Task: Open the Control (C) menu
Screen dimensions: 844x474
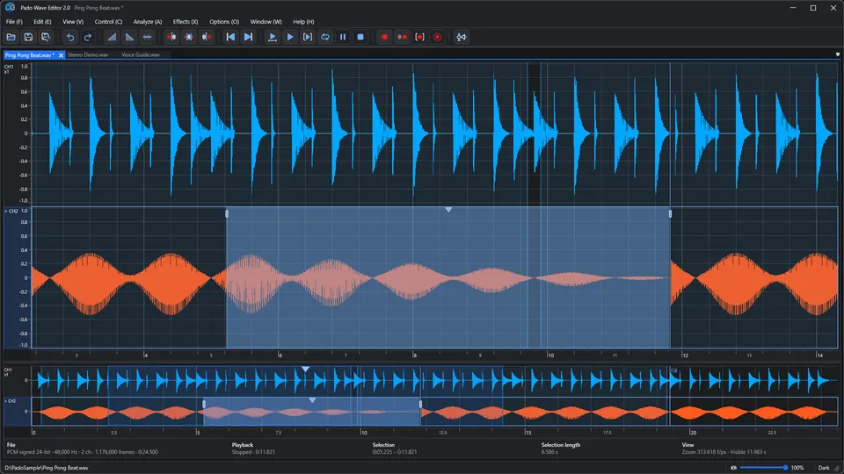Action: click(108, 21)
